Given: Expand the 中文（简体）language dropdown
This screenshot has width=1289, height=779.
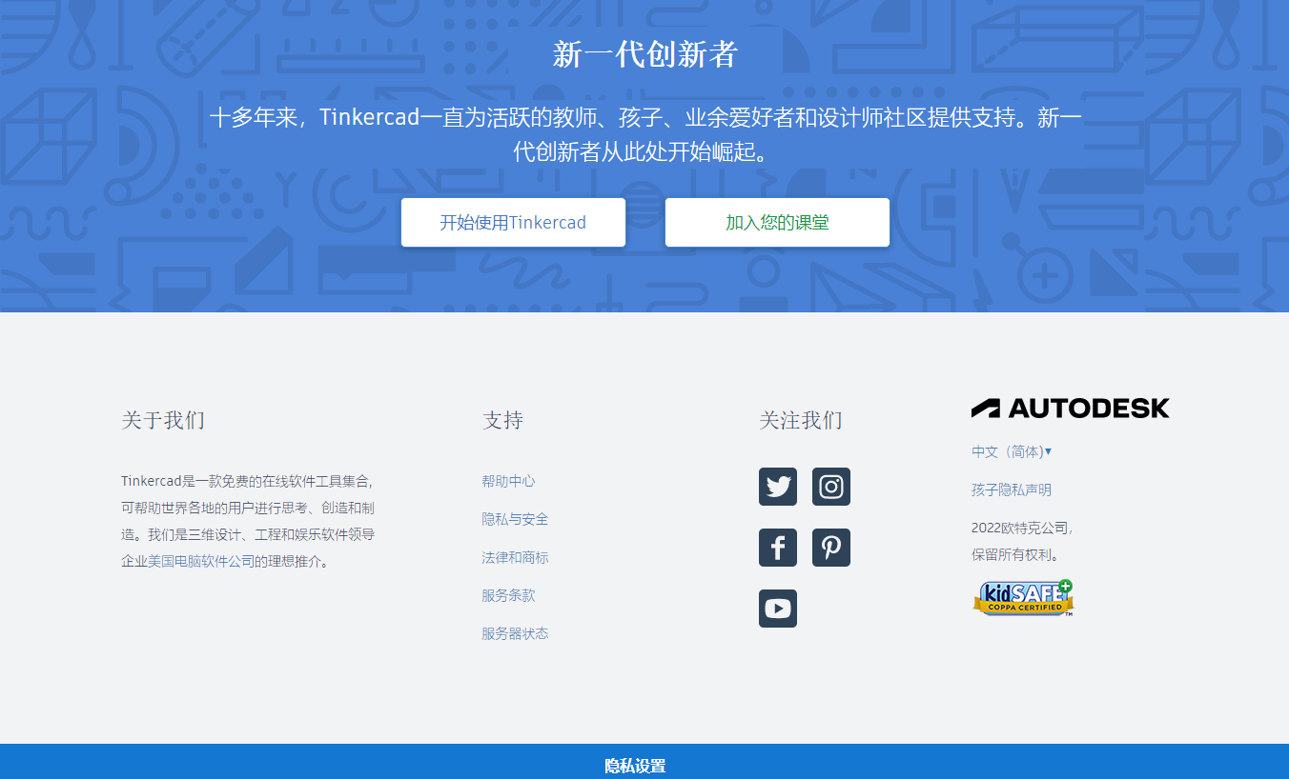Looking at the screenshot, I should 1011,451.
